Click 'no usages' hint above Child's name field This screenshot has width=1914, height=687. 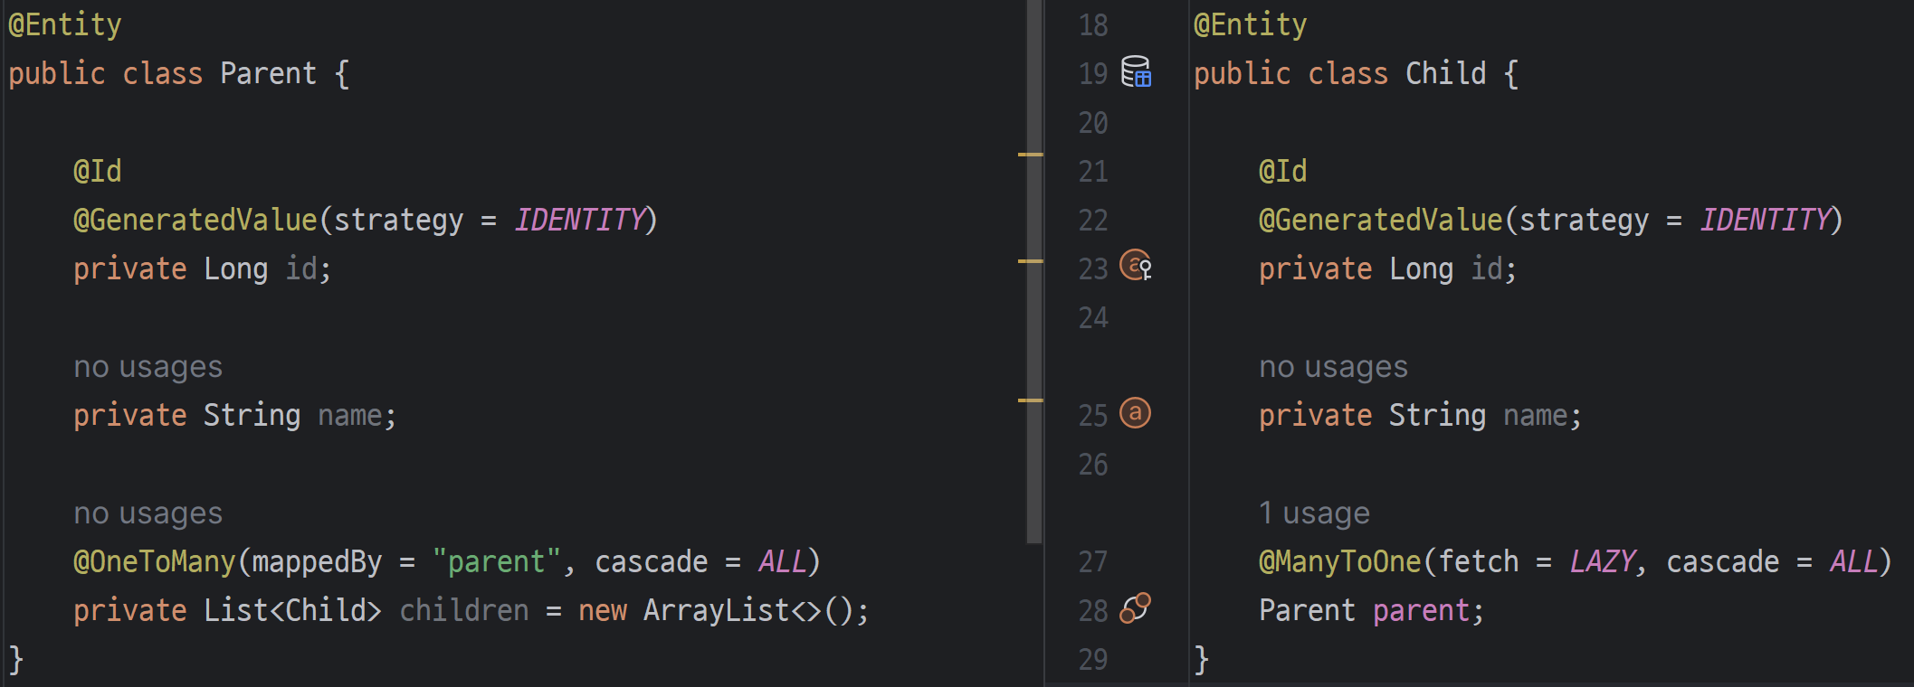(x=1333, y=367)
